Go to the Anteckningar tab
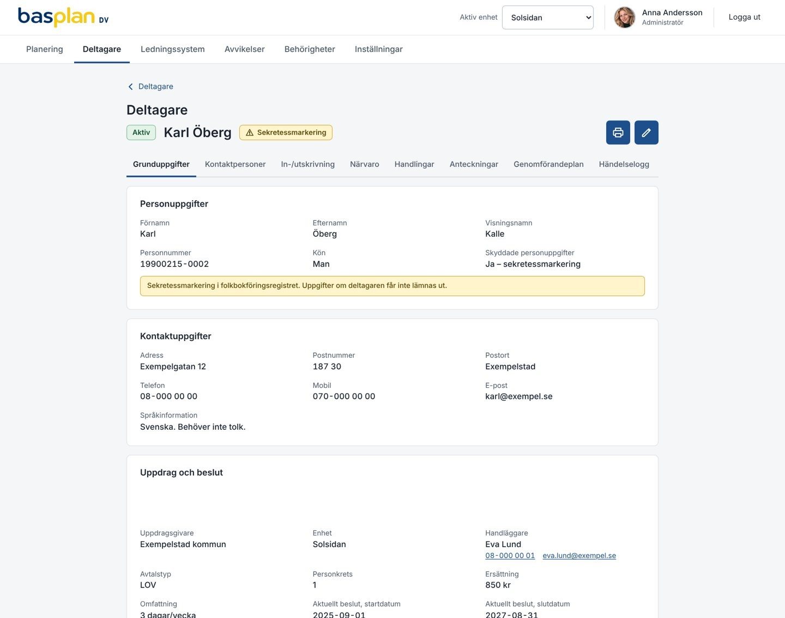The width and height of the screenshot is (785, 618). [x=474, y=164]
